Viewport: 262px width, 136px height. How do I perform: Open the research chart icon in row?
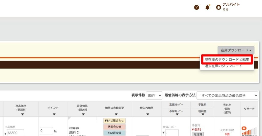249,131
